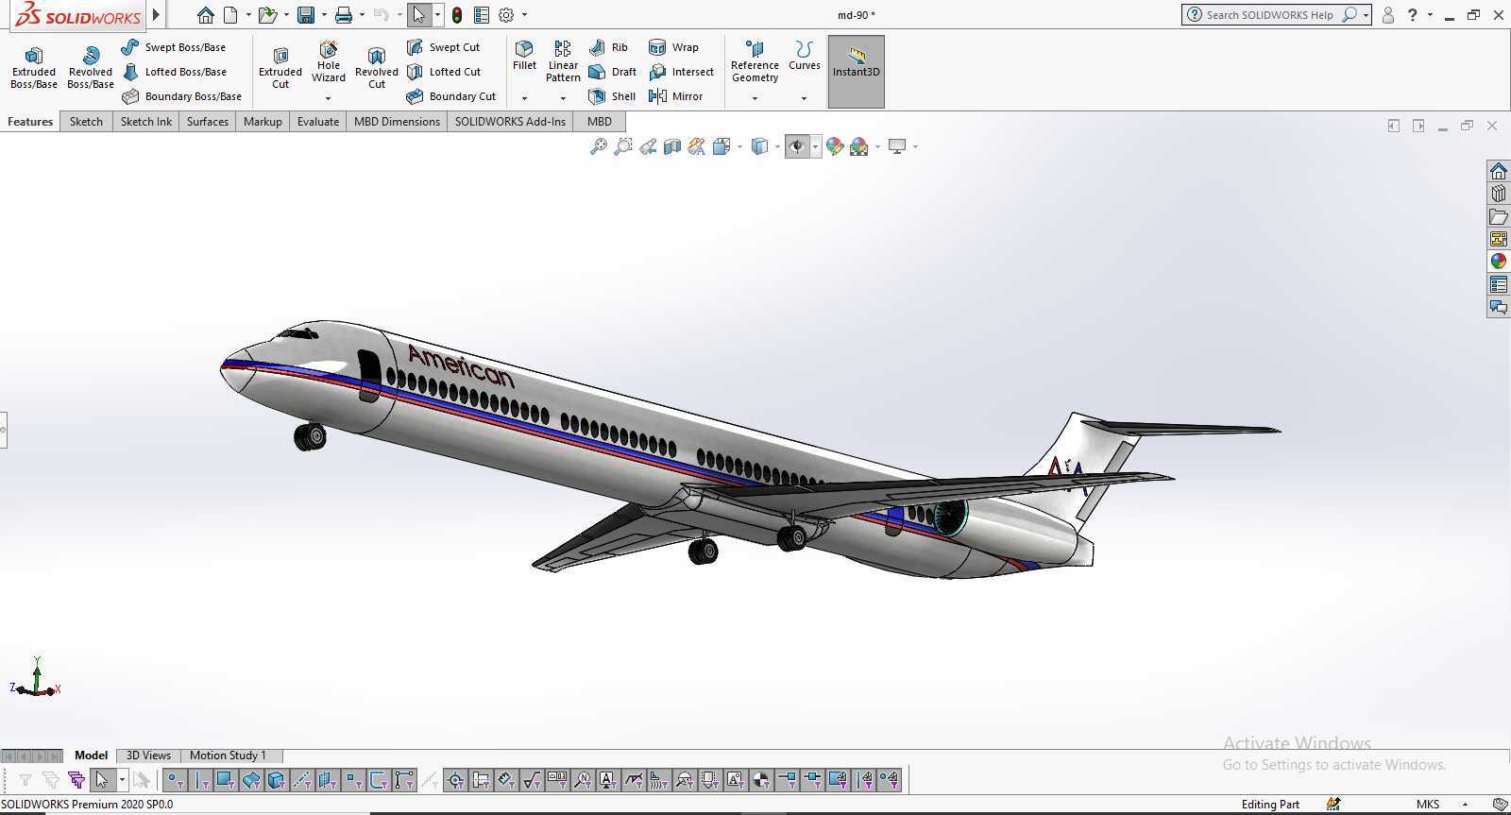This screenshot has height=815, width=1511.
Task: Open the MBD Dimensions tab
Action: pos(397,122)
